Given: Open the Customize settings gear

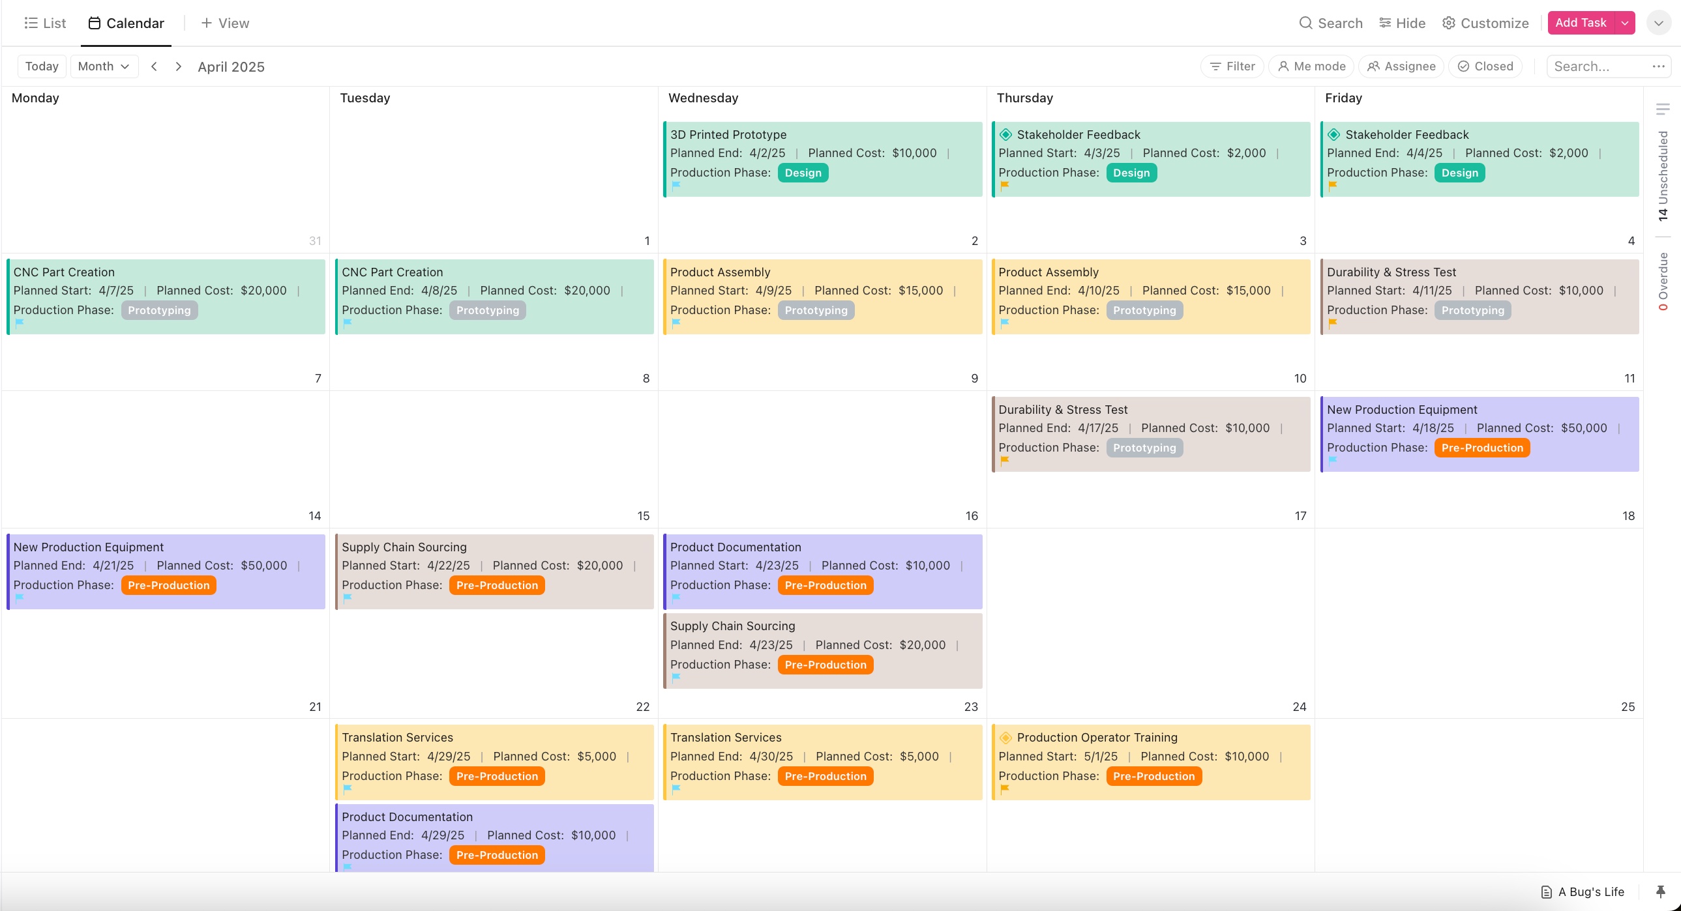Looking at the screenshot, I should coord(1485,23).
